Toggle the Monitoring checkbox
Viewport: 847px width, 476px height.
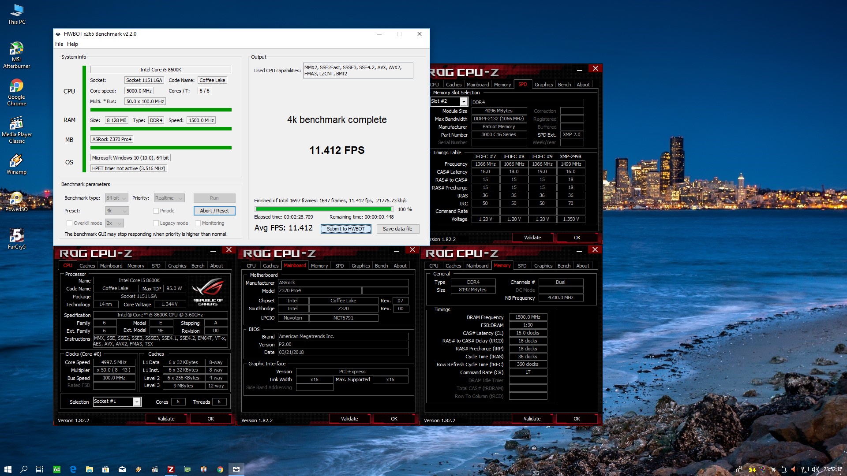pos(198,223)
